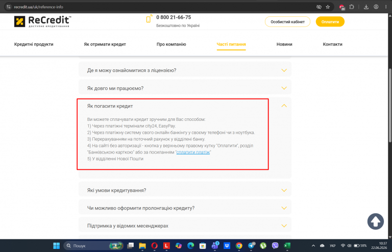Expand 'Де я можу ознайомитися з ліцензією?' chevron
The image size is (392, 252).
click(x=284, y=70)
